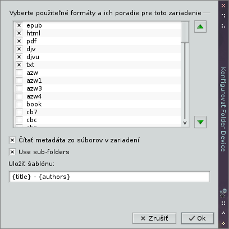Uncheck the epub format checkbox
The height and width of the screenshot is (229, 229).
click(x=19, y=25)
